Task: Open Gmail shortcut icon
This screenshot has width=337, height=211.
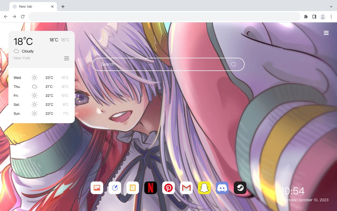Action: pyautogui.click(x=186, y=188)
